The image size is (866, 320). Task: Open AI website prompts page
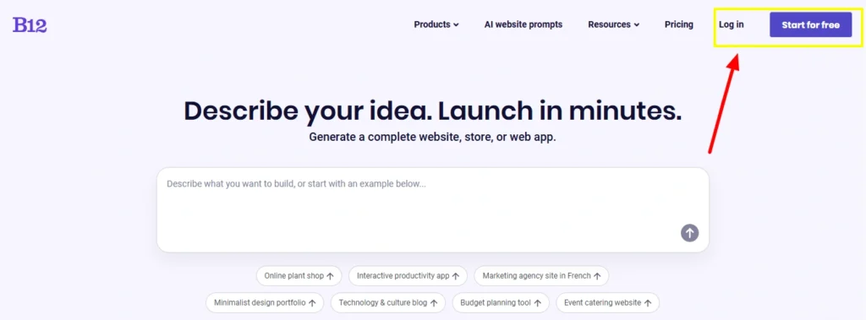(523, 24)
